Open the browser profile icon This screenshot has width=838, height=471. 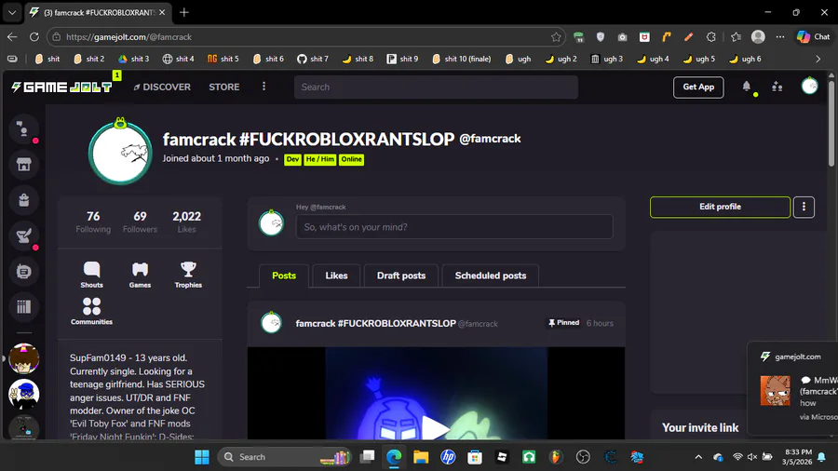point(758,37)
